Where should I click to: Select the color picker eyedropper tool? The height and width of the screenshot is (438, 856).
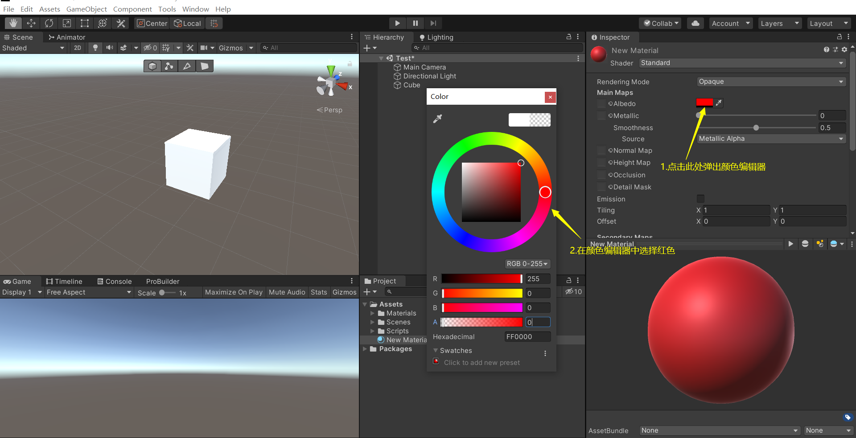[x=438, y=119]
